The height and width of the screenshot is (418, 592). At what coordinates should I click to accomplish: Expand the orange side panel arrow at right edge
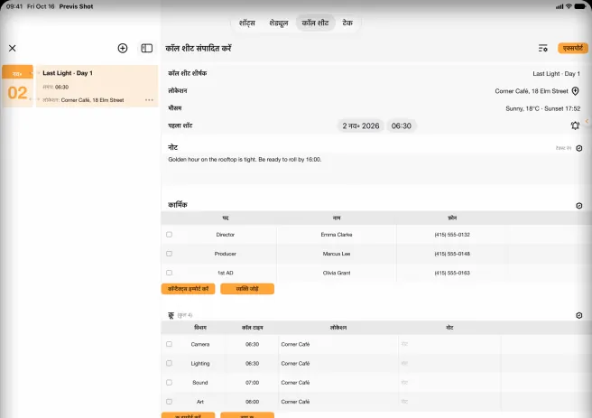click(587, 121)
